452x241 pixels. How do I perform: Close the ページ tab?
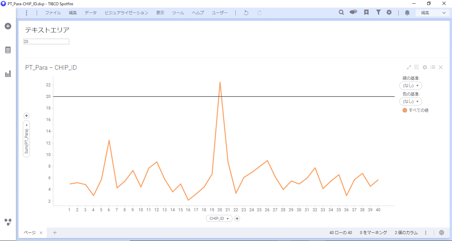tap(41, 233)
